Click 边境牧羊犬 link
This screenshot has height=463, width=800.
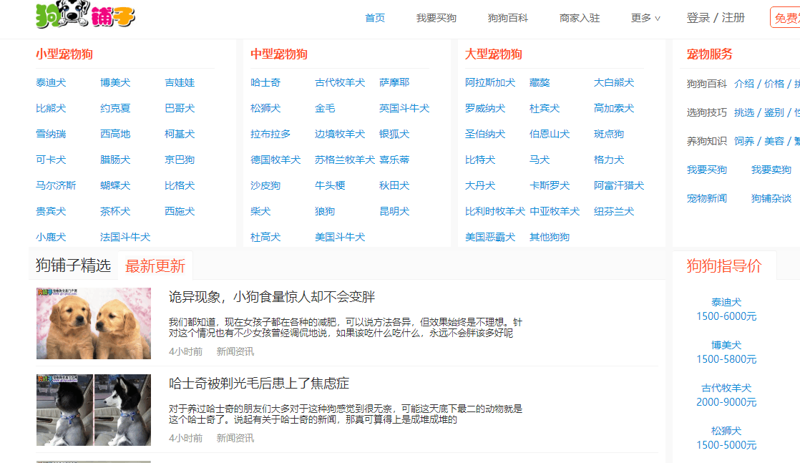click(x=340, y=135)
